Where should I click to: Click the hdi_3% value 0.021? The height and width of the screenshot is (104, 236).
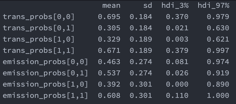pyautogui.click(x=177, y=28)
